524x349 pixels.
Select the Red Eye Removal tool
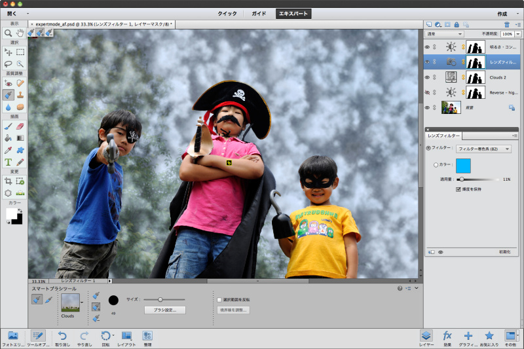pyautogui.click(x=8, y=83)
